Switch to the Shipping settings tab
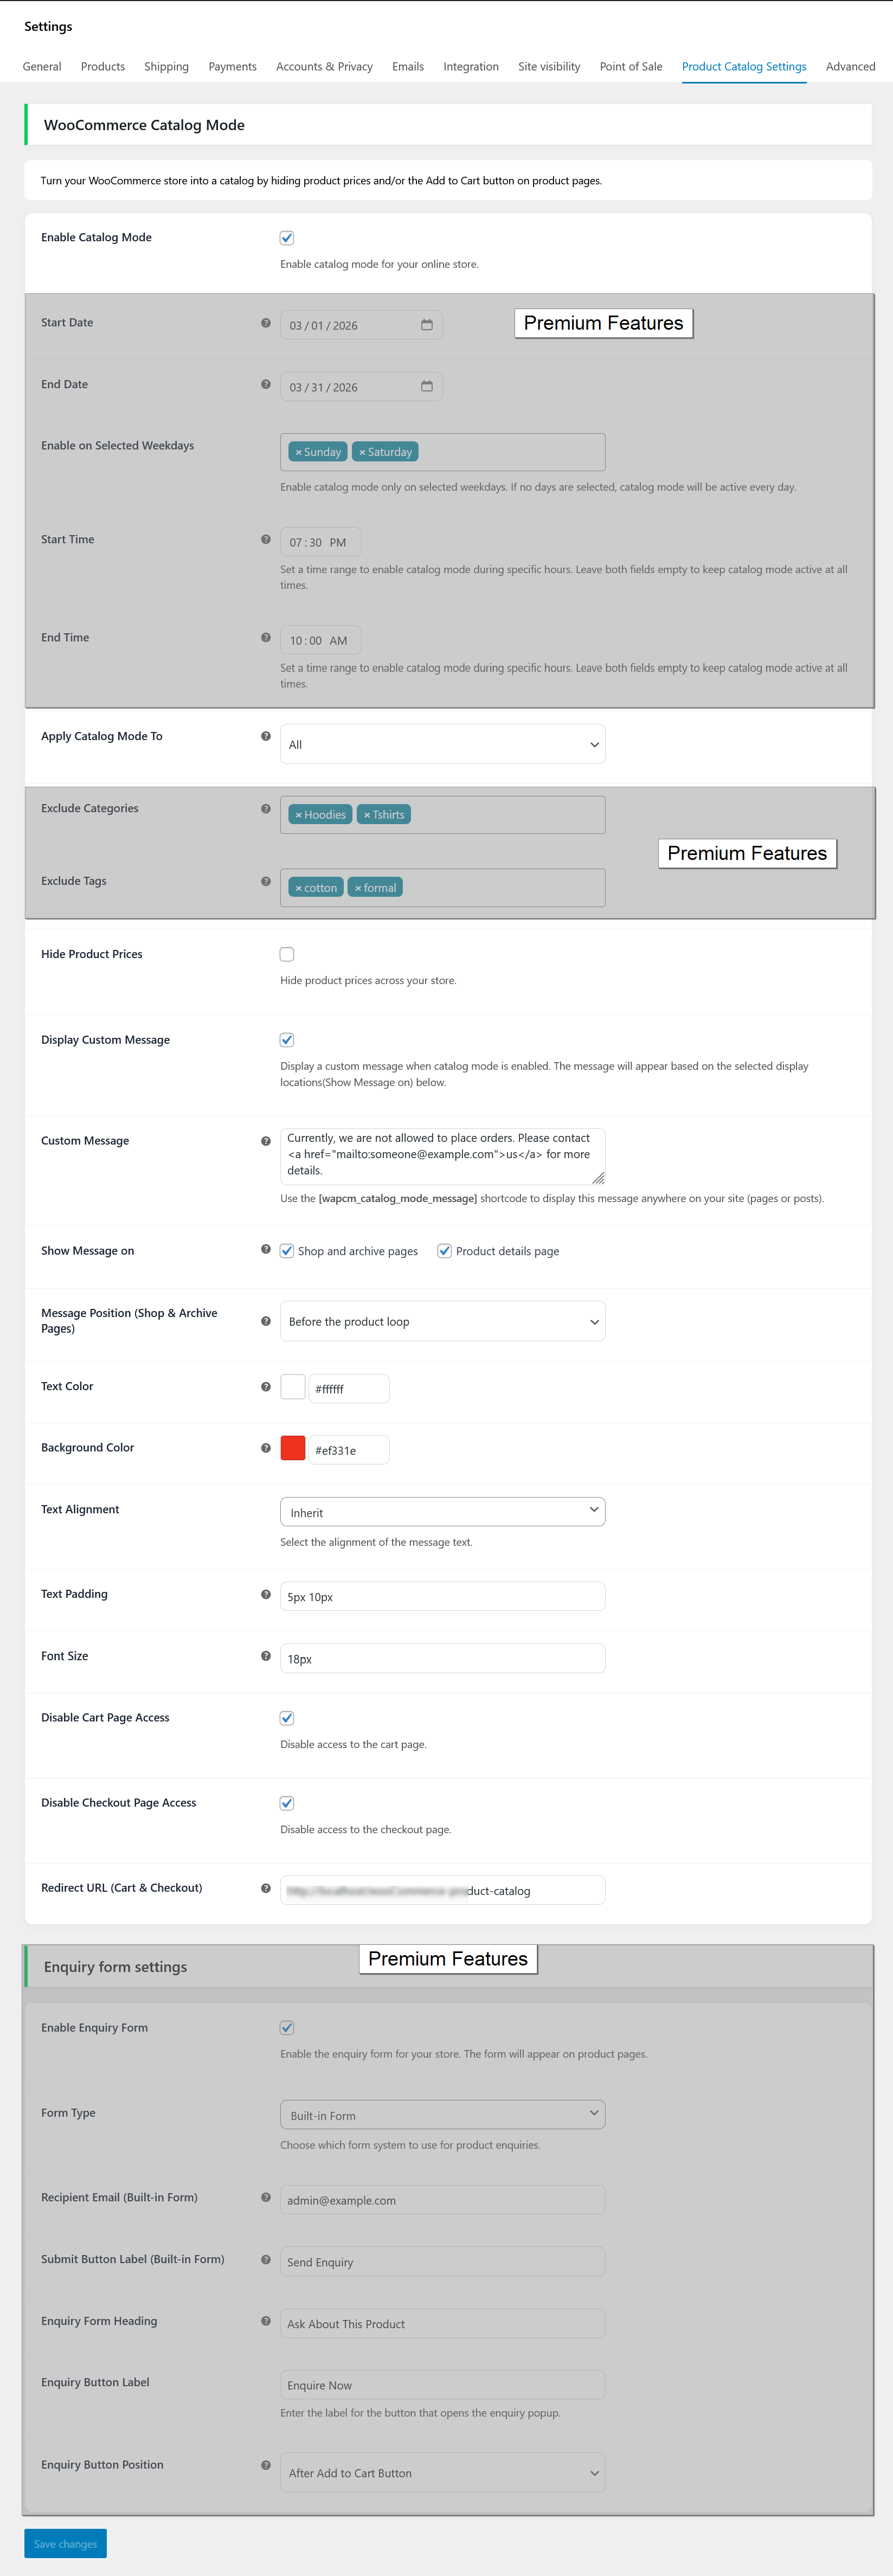893x2576 pixels. pos(166,67)
